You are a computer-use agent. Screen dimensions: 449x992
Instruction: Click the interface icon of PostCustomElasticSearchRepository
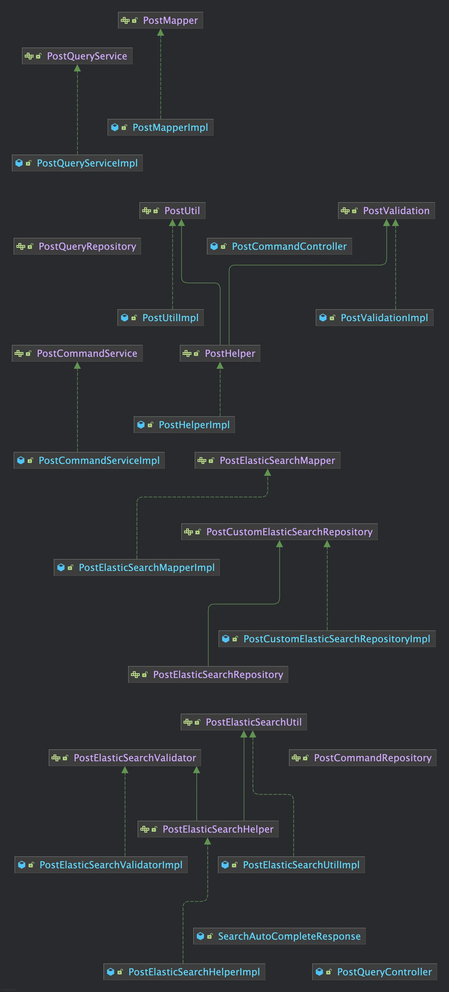coord(188,532)
